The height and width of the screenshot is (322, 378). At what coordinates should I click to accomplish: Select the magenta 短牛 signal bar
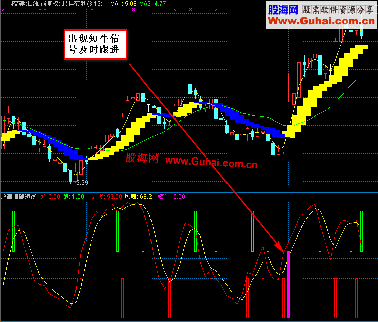point(288,284)
